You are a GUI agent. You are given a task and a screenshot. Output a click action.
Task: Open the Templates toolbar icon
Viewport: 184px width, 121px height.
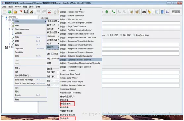tap(10, 12)
